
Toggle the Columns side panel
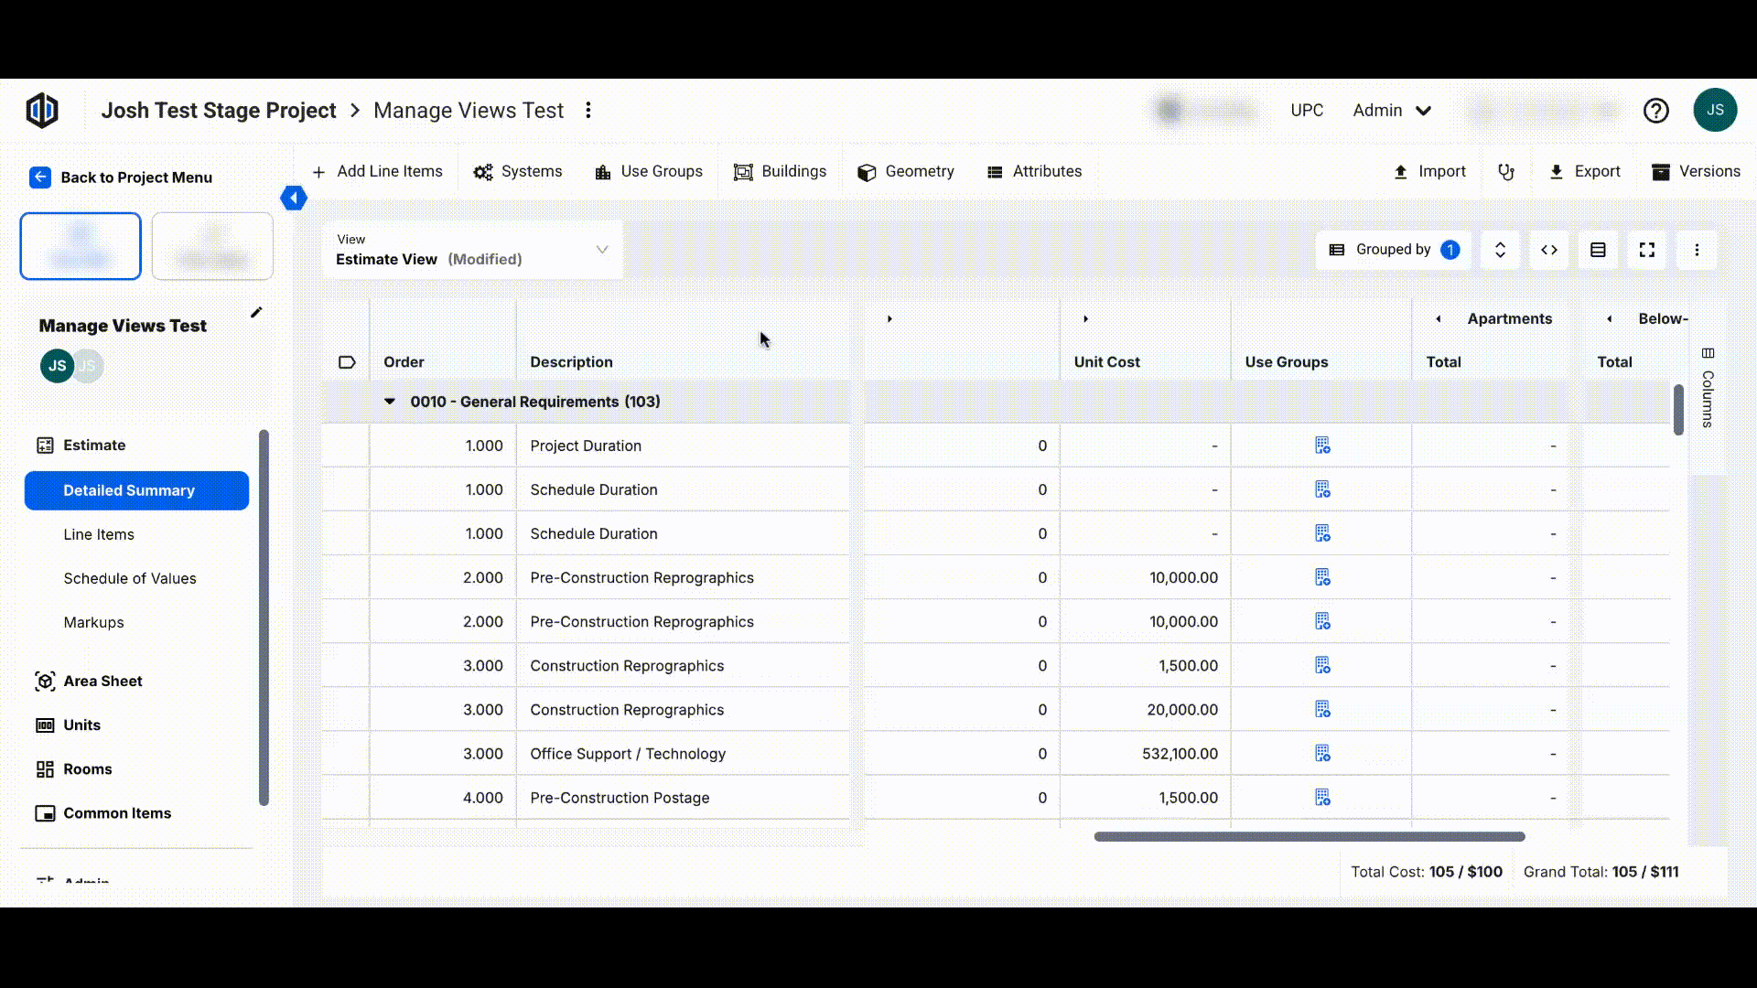[1708, 392]
